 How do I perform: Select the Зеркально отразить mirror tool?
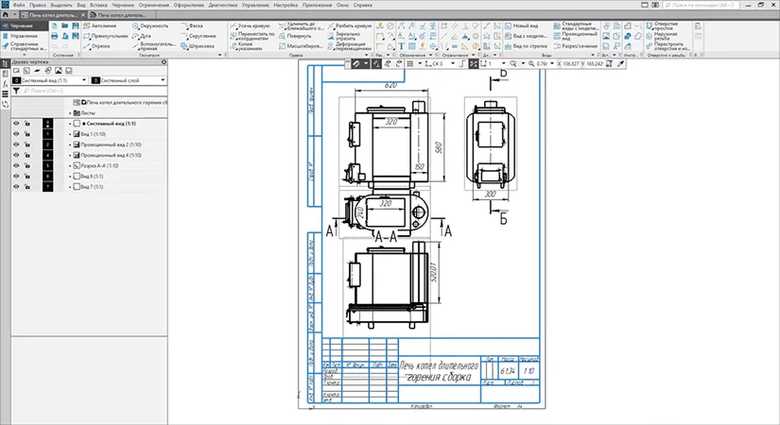pyautogui.click(x=348, y=35)
